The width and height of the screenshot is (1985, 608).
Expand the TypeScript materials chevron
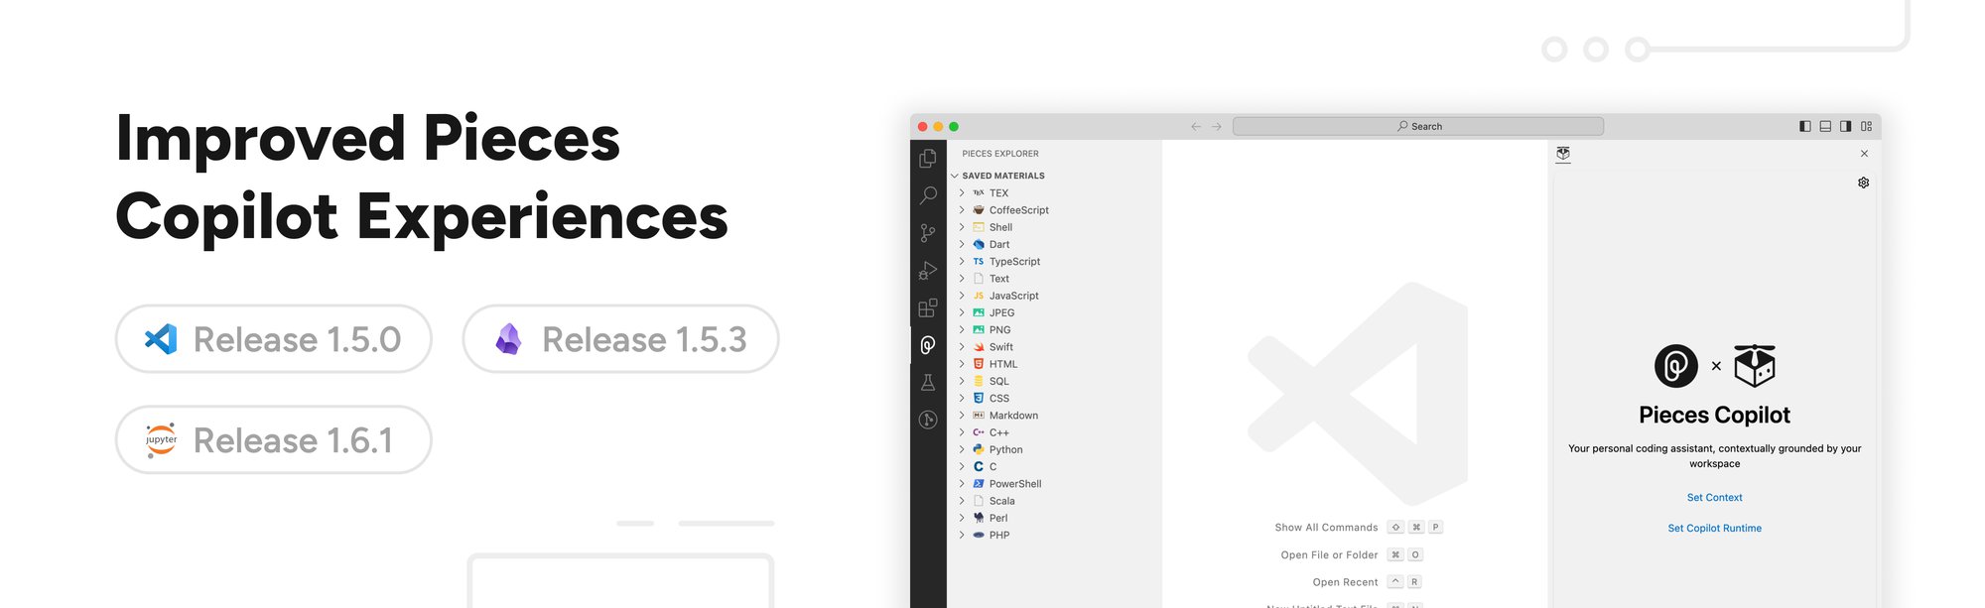pos(962,262)
